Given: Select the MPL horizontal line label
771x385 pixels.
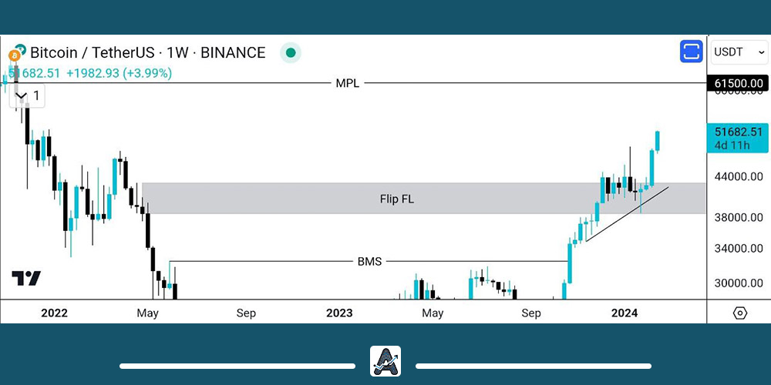Looking at the screenshot, I should [x=348, y=83].
